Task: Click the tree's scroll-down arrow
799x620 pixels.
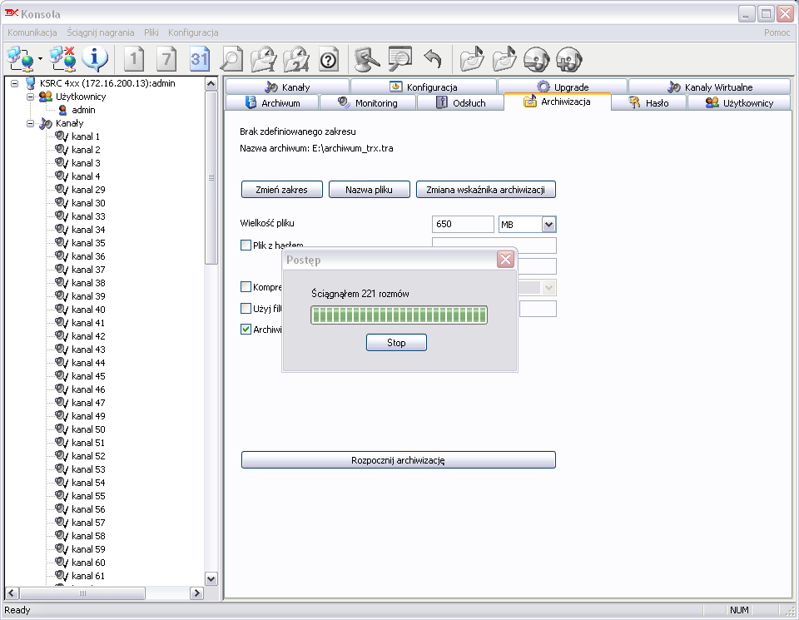Action: coord(211,578)
